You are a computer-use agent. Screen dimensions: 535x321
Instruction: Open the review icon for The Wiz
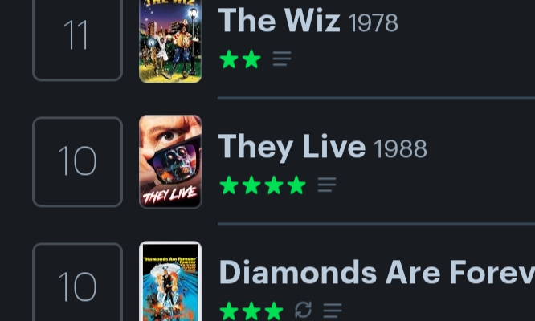point(282,59)
